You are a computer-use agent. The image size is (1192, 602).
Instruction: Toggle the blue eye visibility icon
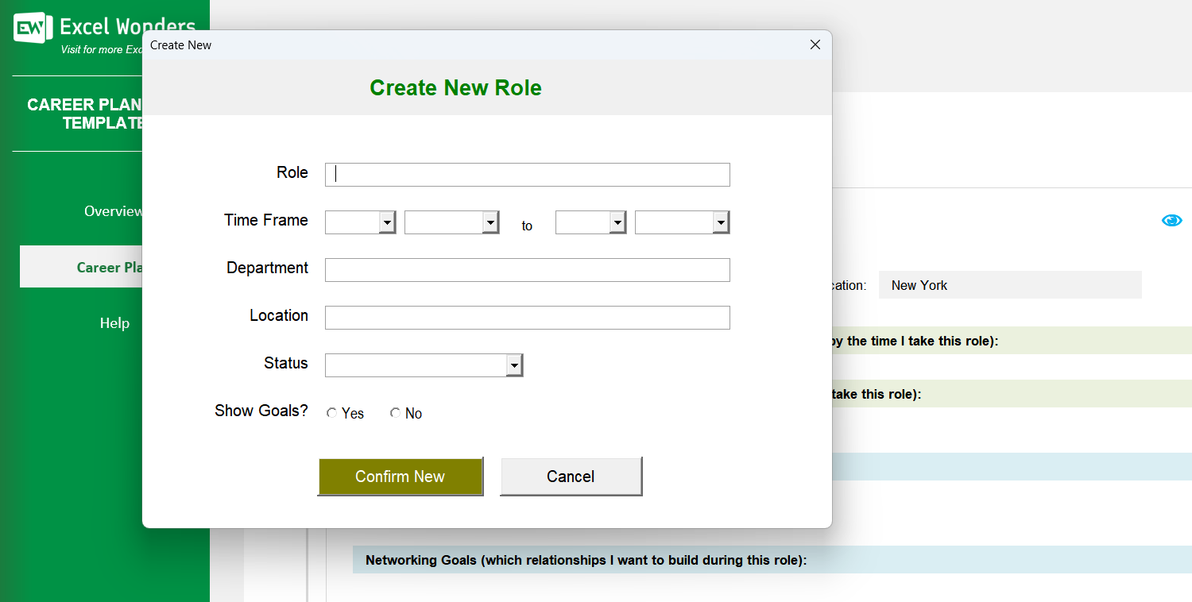[x=1171, y=220]
